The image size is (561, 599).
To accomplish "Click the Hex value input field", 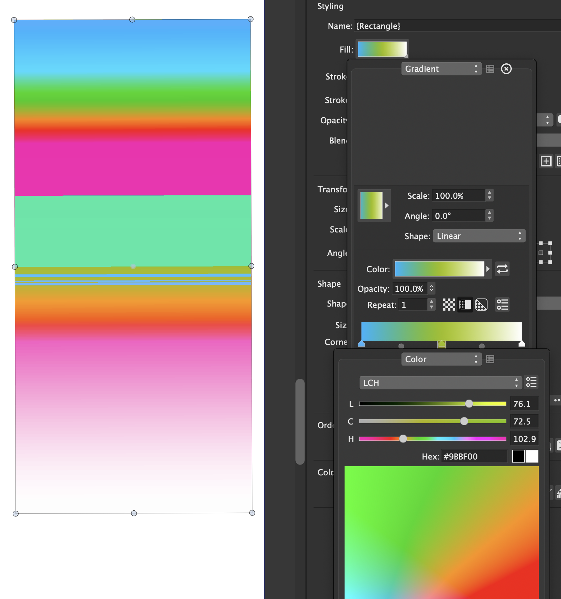I will pos(474,456).
